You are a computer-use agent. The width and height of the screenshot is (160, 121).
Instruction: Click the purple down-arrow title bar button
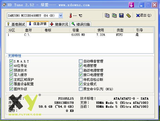coord(131,5)
